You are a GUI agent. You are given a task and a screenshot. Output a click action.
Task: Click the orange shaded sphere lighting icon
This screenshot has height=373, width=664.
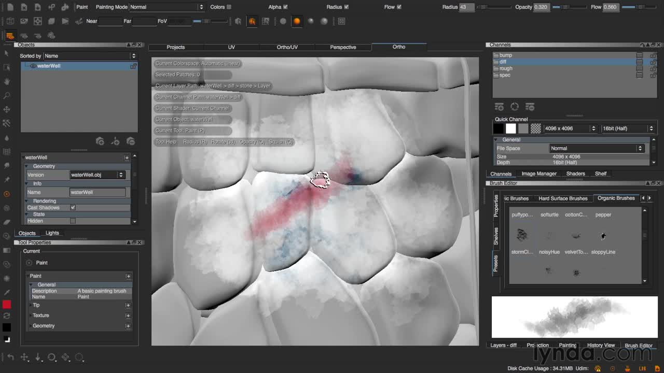[297, 21]
